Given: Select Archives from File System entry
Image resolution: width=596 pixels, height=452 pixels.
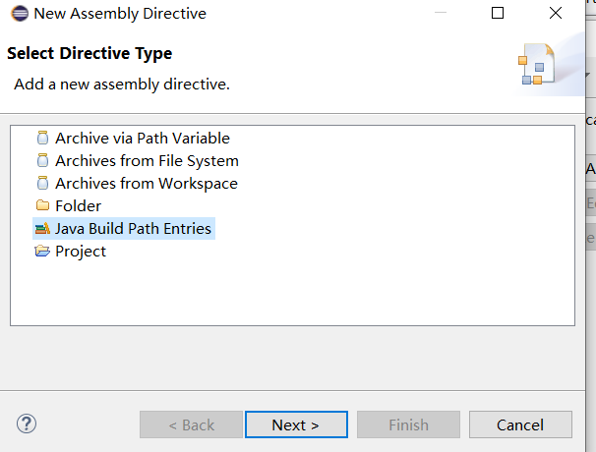Looking at the screenshot, I should click(147, 161).
